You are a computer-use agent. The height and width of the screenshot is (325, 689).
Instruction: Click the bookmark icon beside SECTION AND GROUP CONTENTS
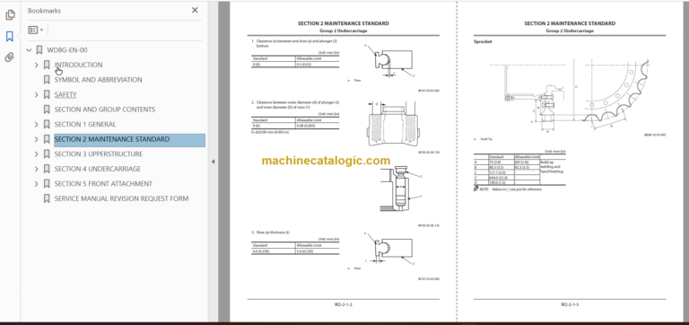(47, 110)
